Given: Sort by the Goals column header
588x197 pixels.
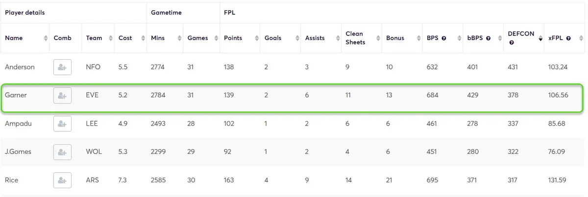Looking at the screenshot, I should pos(273,38).
